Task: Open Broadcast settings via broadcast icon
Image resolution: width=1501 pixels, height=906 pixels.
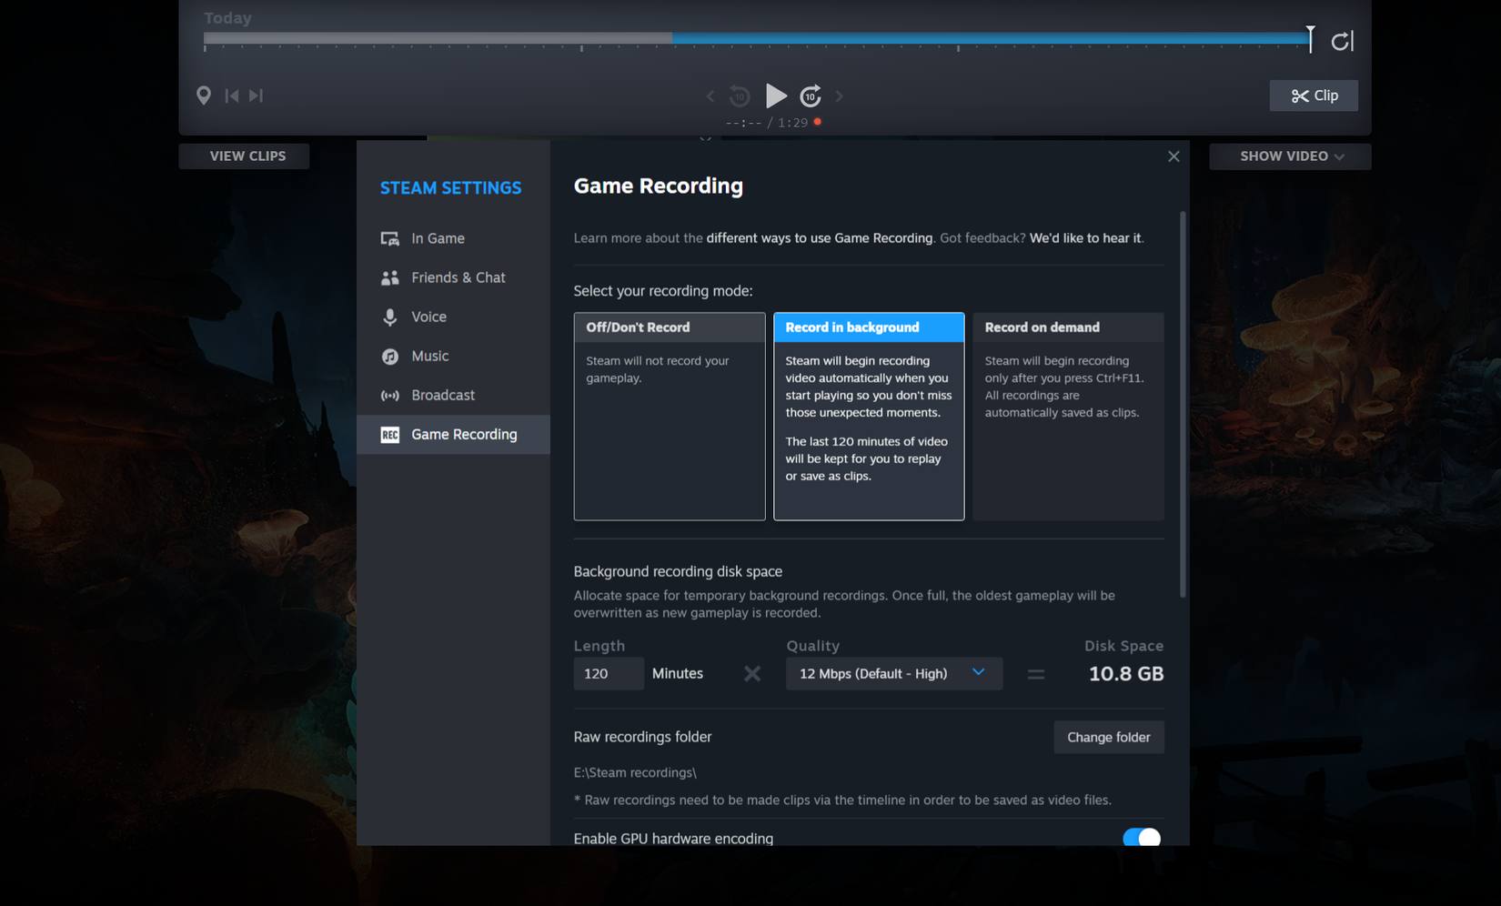Action: [390, 395]
